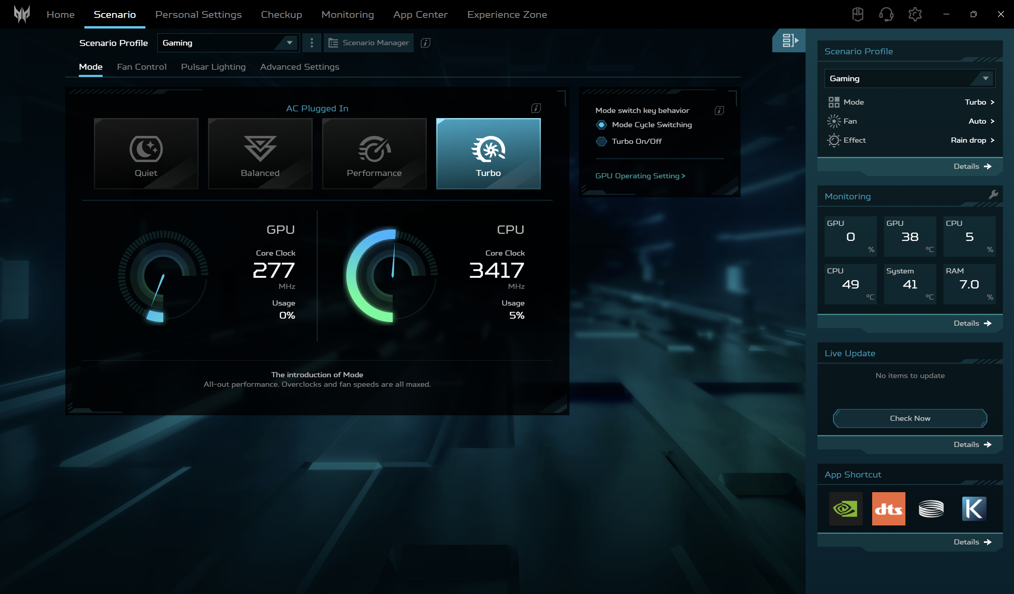Select Turbo On/Off radio option
This screenshot has height=594, width=1014.
click(x=628, y=141)
